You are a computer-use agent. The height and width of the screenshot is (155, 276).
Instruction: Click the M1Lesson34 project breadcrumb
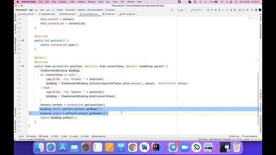coord(21,10)
